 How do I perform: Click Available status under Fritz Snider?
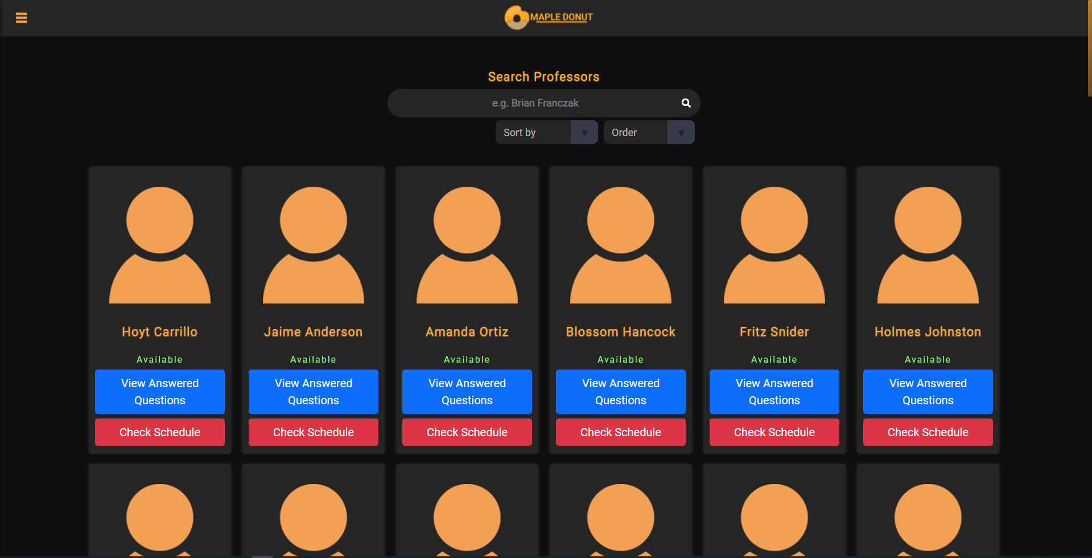[x=774, y=360]
